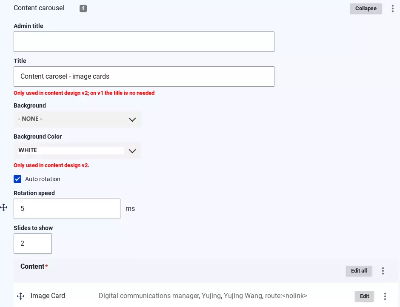Viewport: 400px width, 307px height.
Task: Click the Auto rotation label
Action: pos(43,179)
